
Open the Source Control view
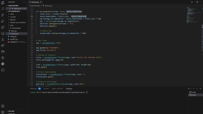tap(3, 15)
